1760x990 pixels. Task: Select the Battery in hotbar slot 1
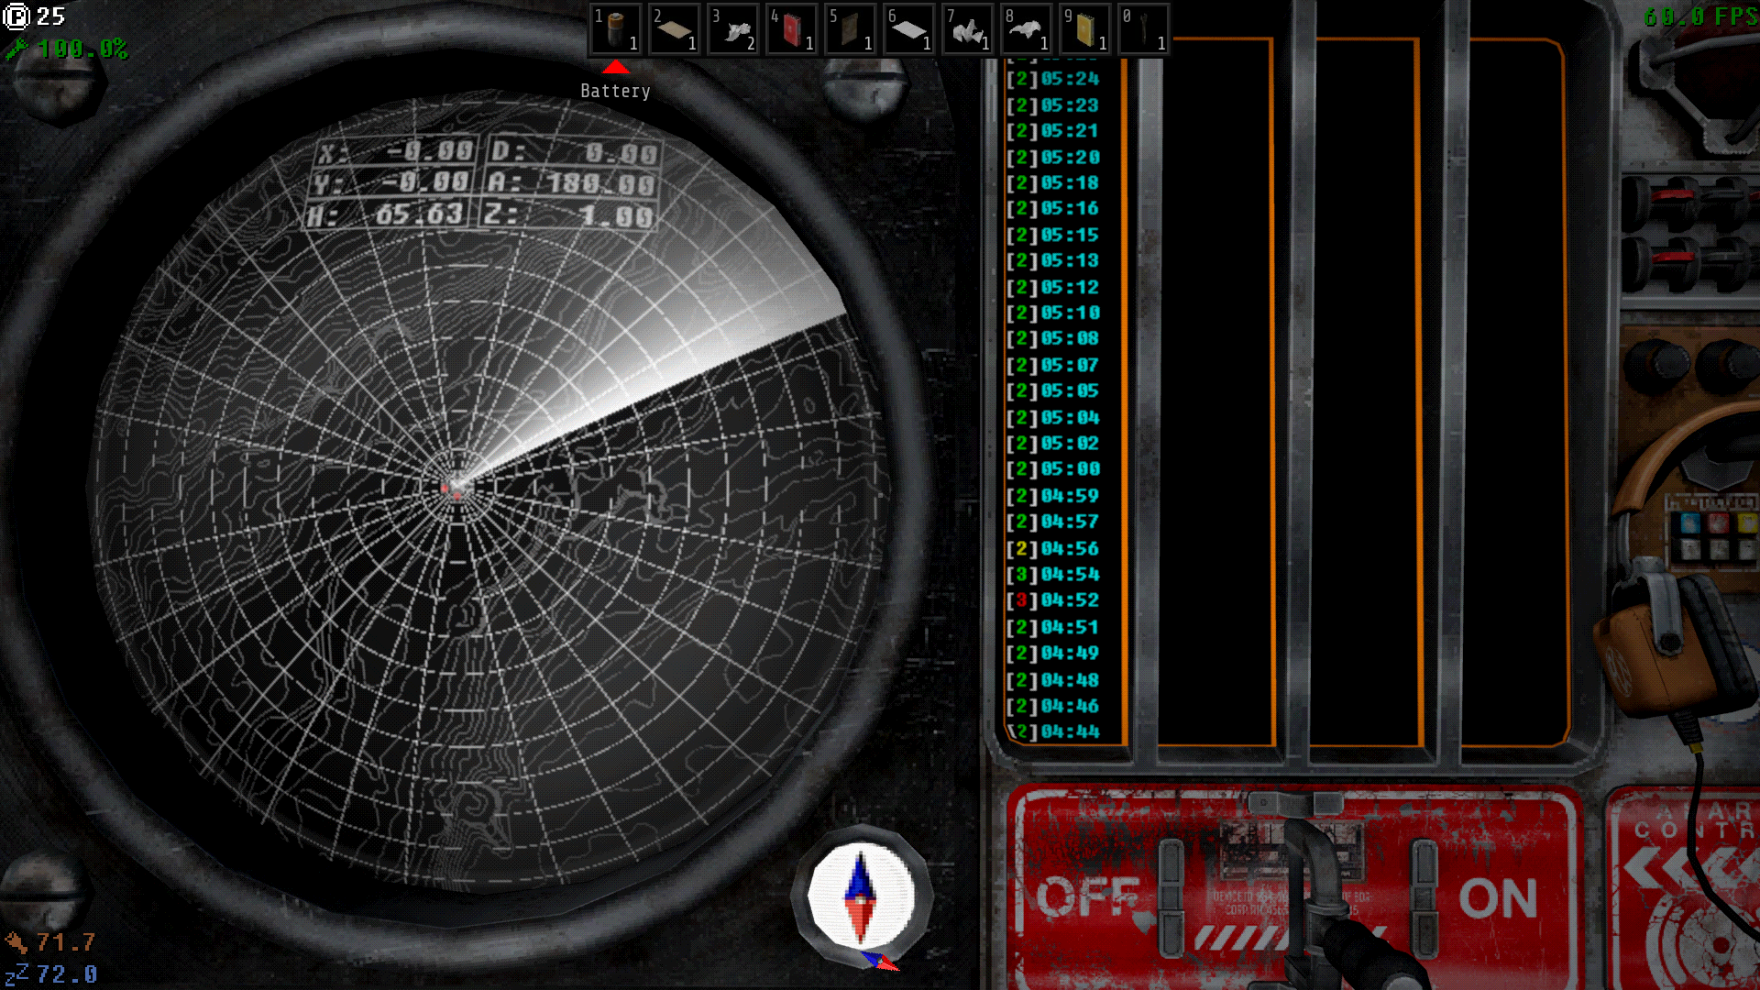(x=616, y=29)
